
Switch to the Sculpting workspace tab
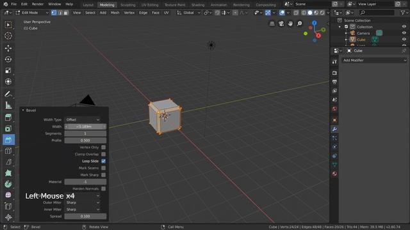coord(128,4)
